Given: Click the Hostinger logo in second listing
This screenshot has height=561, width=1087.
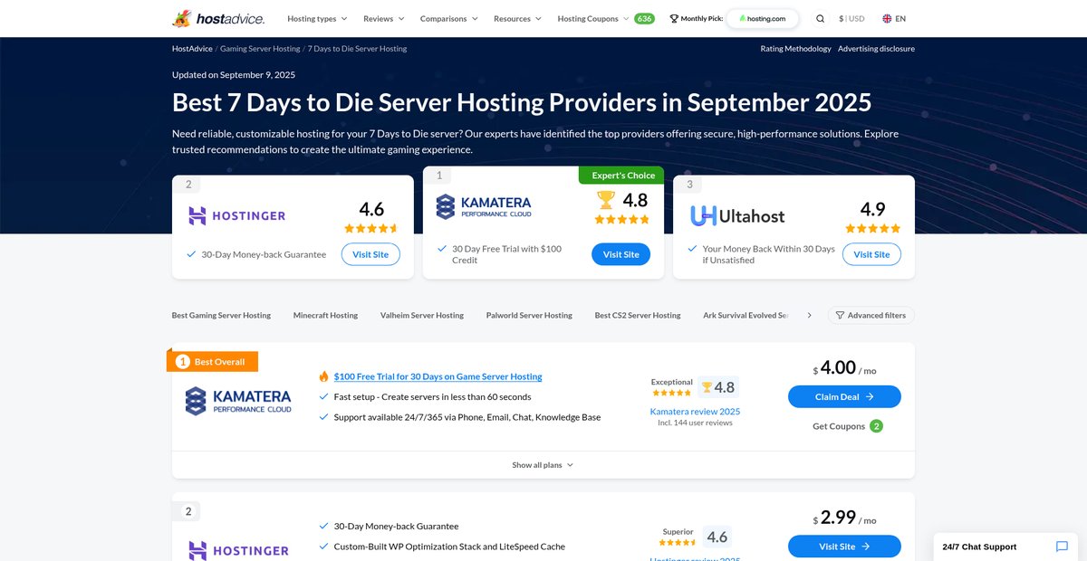Looking at the screenshot, I should [238, 550].
